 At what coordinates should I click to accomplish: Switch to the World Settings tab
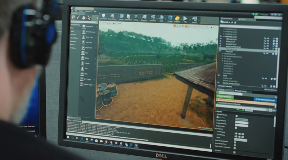240,91
